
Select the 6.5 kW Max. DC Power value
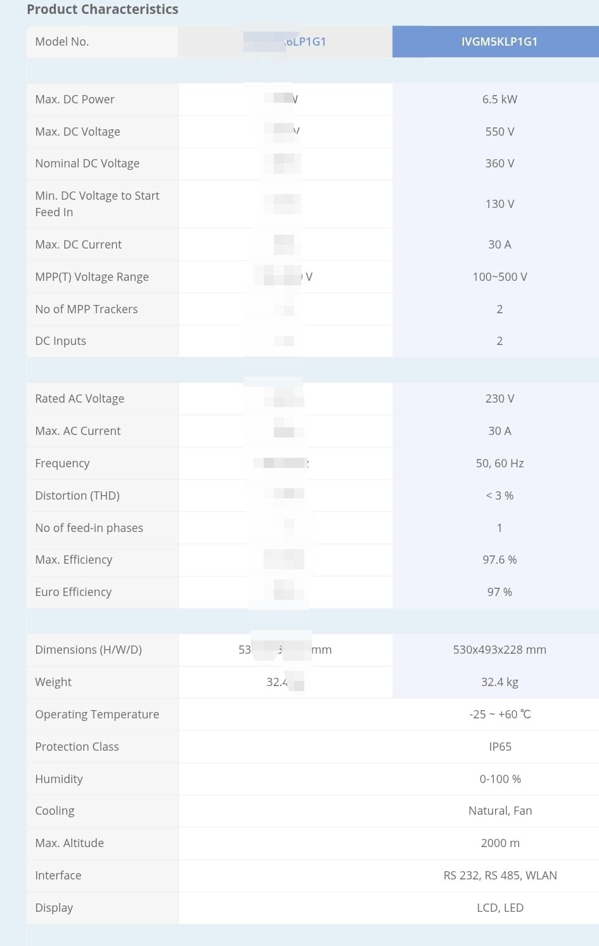tap(499, 100)
